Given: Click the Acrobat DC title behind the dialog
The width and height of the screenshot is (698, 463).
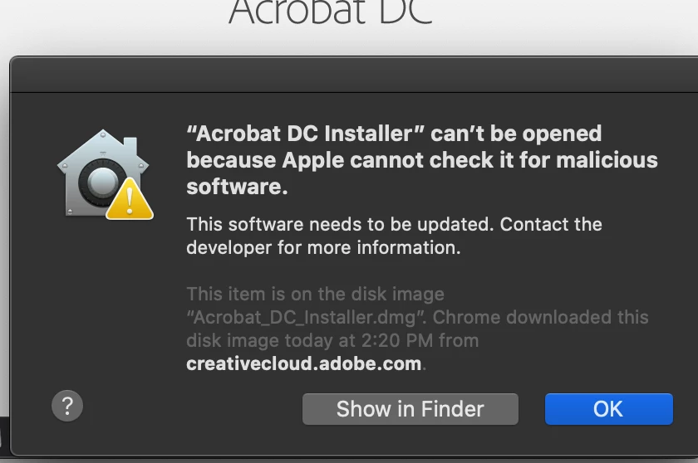Looking at the screenshot, I should coord(330,12).
